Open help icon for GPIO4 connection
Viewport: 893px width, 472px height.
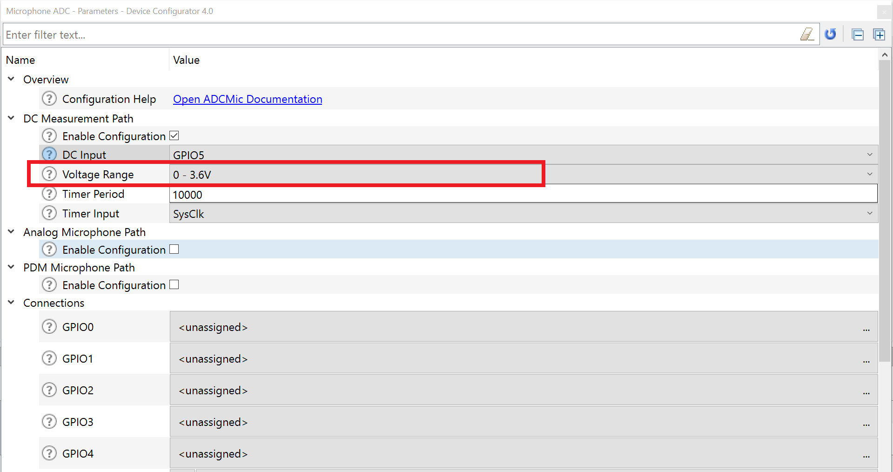click(x=49, y=453)
